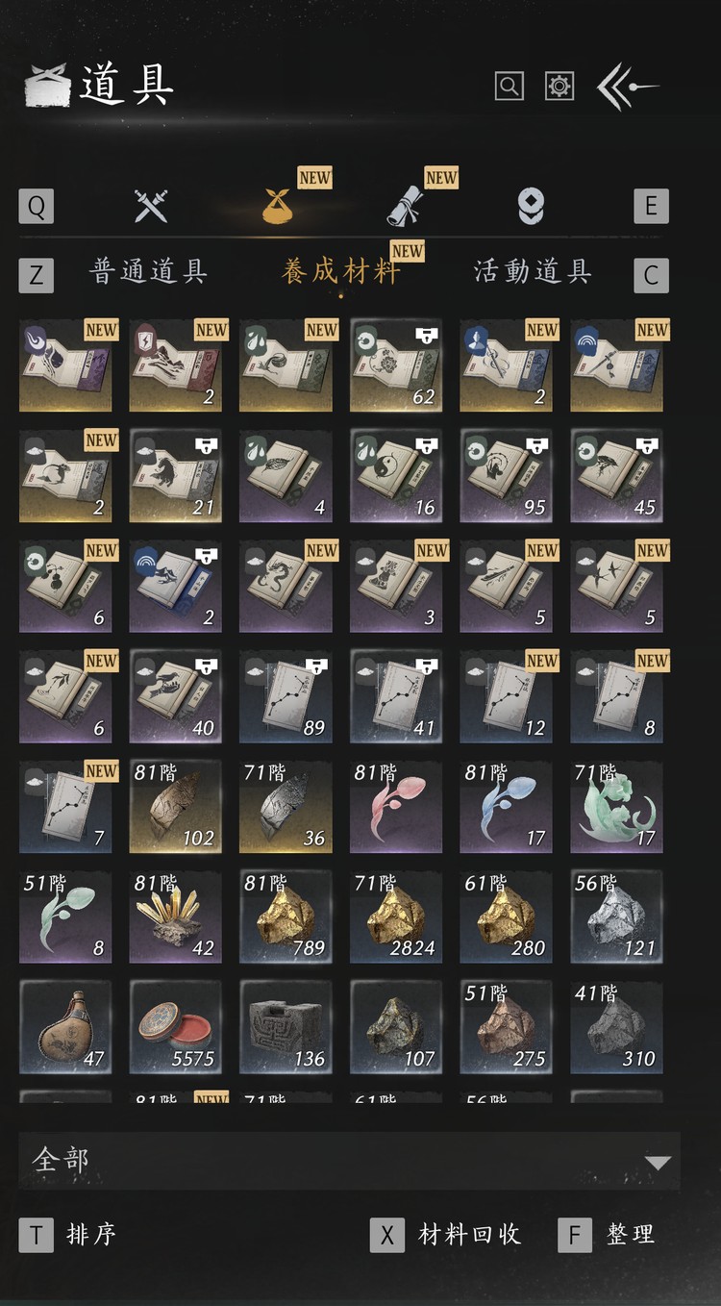Select the crossed swords equipment category

pyautogui.click(x=151, y=206)
